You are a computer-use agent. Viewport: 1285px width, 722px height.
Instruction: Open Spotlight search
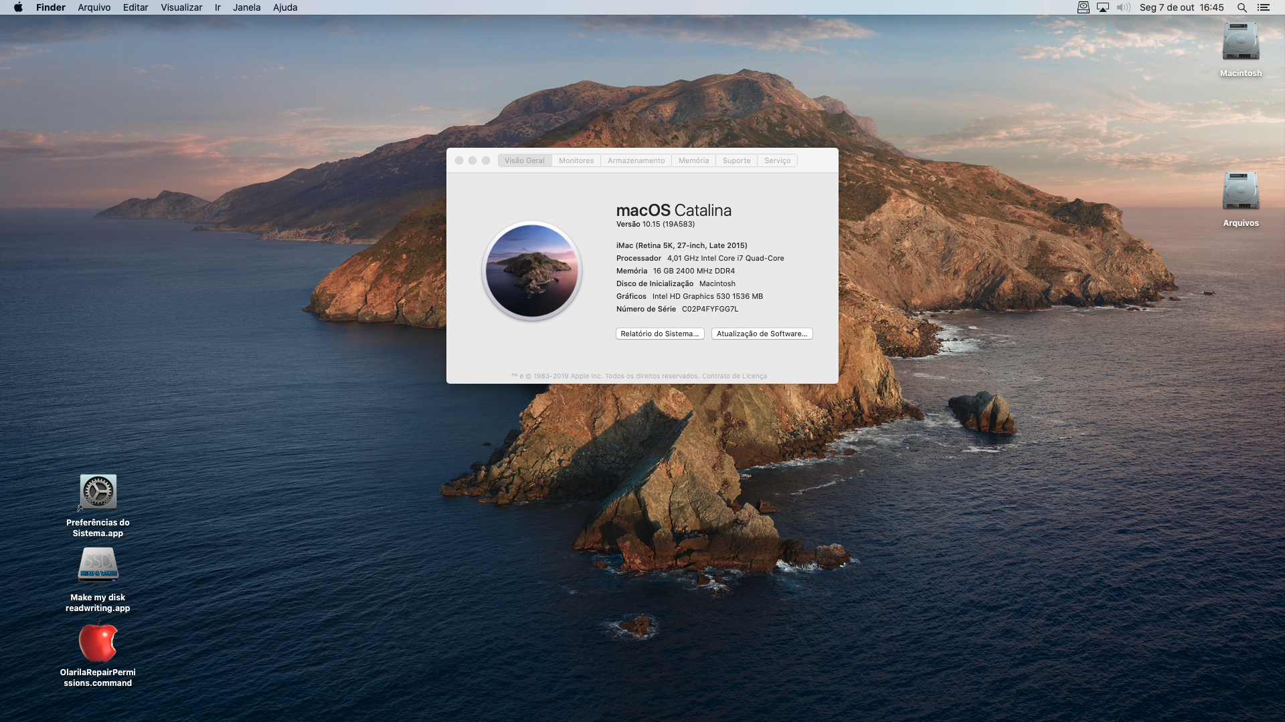1242,7
